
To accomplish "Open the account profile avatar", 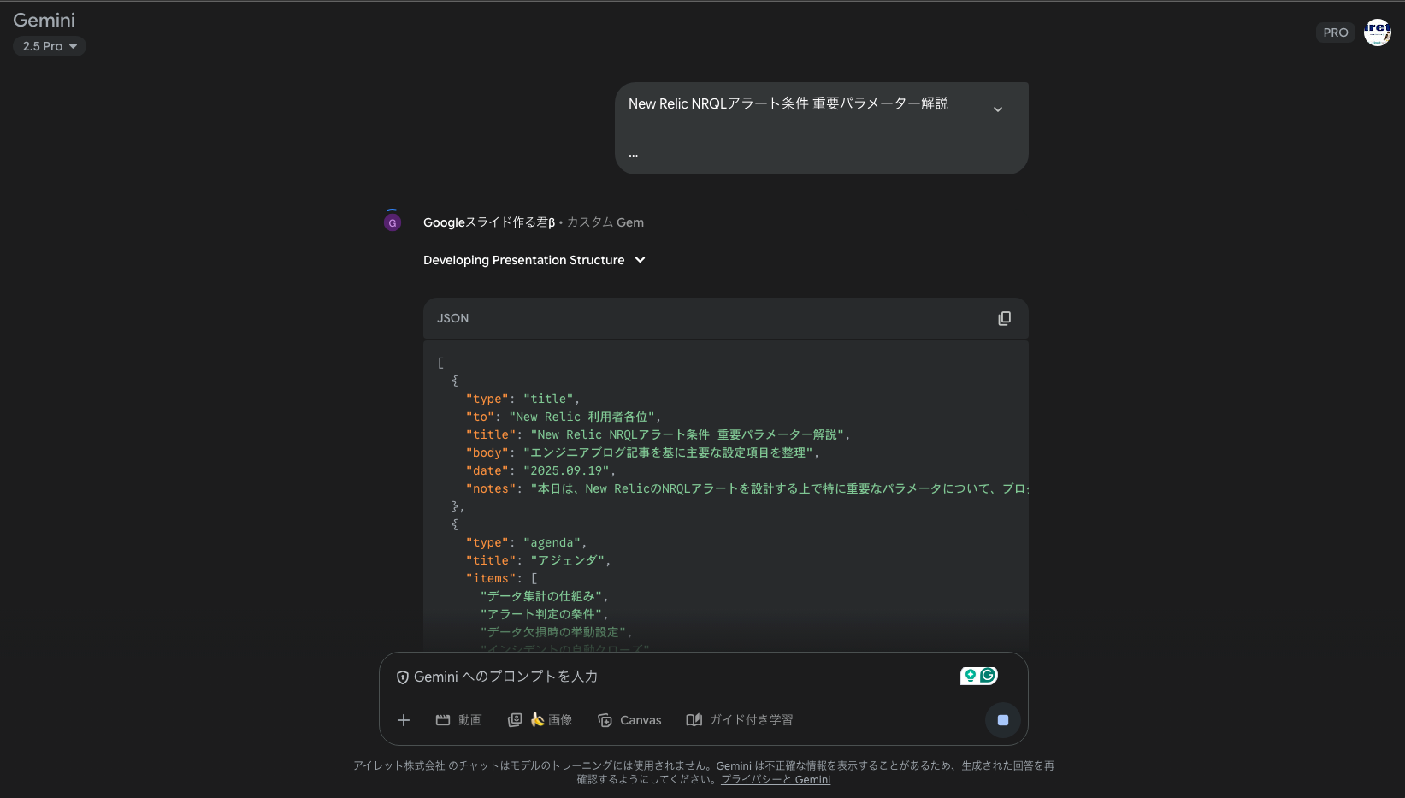I will [x=1377, y=33].
